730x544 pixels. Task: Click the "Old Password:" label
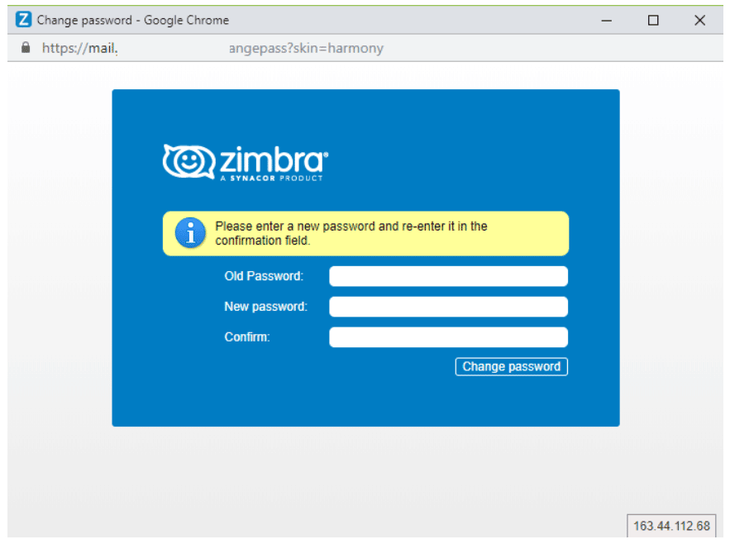[x=264, y=276]
